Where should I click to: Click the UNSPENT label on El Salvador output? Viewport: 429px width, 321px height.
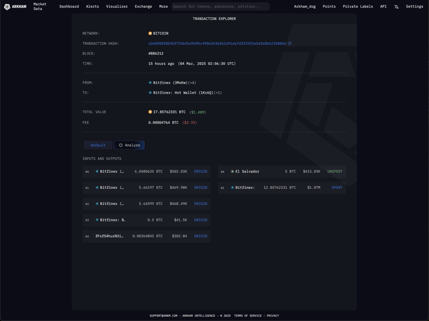pyautogui.click(x=335, y=171)
